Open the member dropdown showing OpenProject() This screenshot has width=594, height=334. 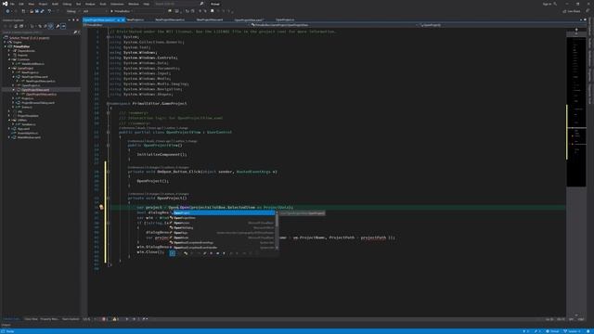tap(502, 25)
